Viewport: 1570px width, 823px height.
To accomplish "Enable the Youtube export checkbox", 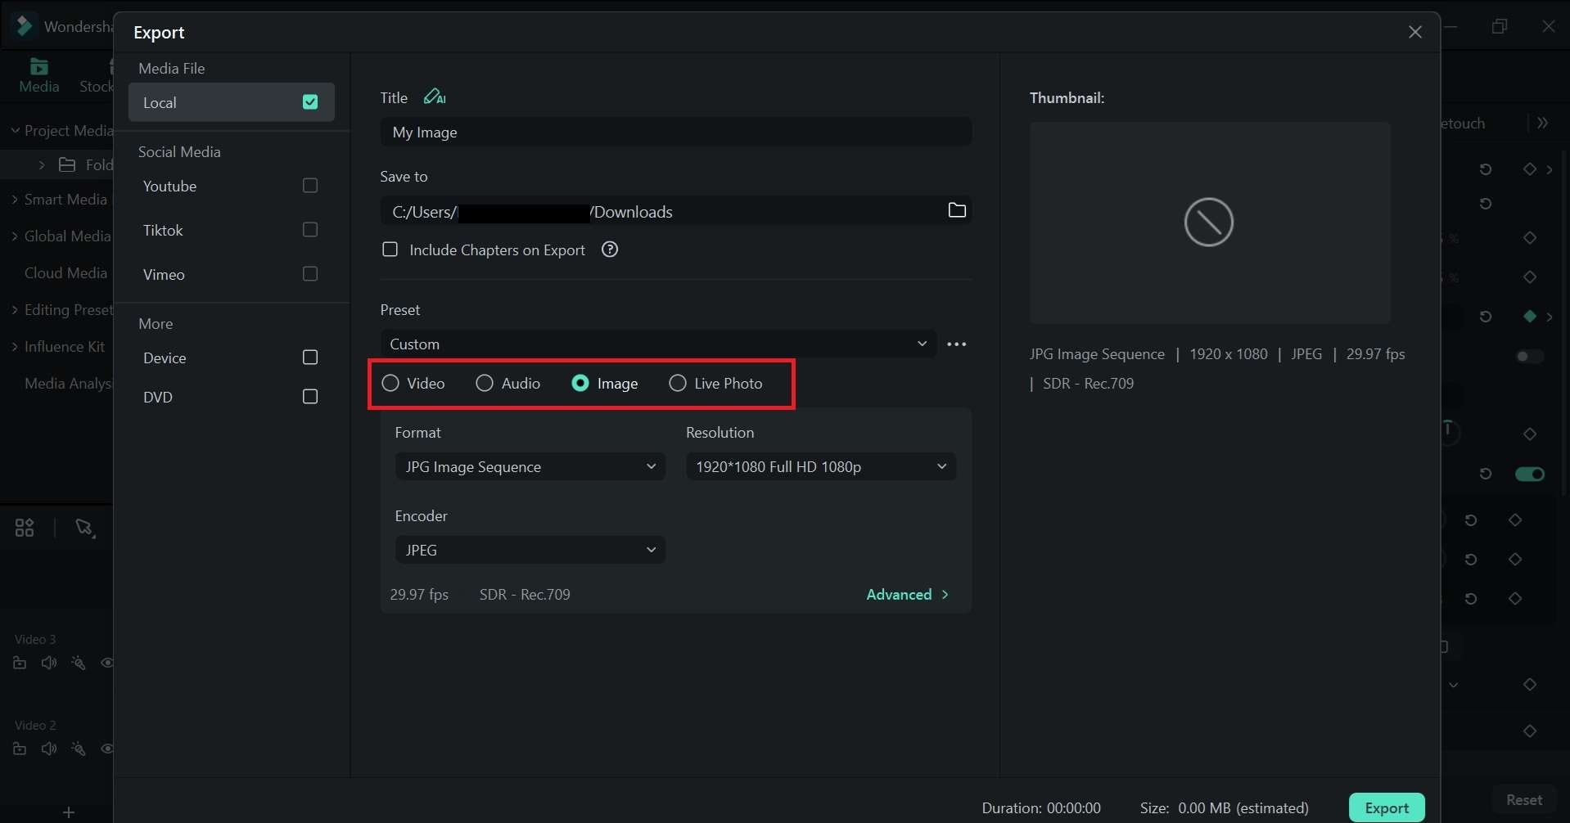I will point(310,186).
